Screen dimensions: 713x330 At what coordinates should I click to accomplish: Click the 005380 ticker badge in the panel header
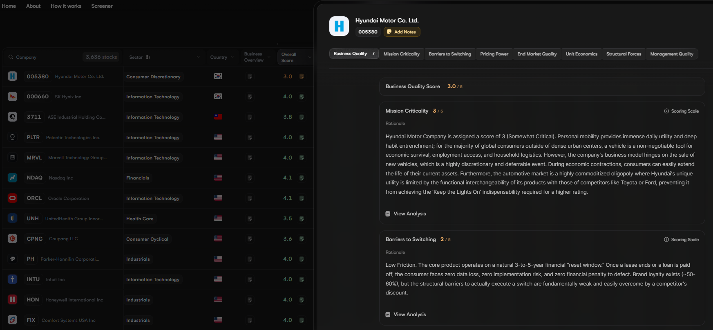(368, 32)
